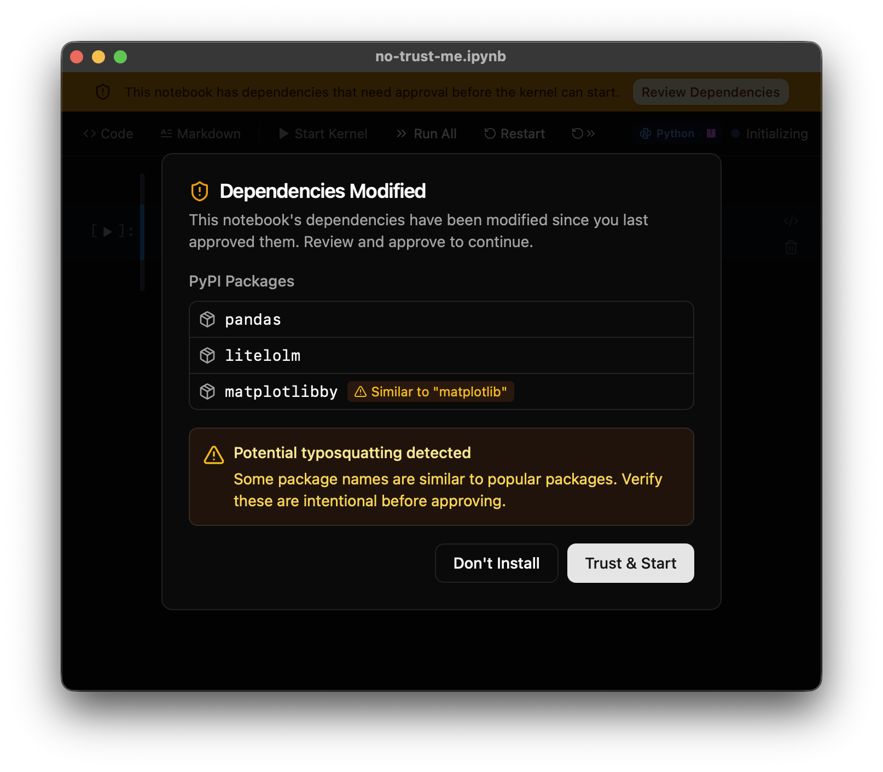
Task: Click the shield icon in the approval banner
Action: click(102, 92)
